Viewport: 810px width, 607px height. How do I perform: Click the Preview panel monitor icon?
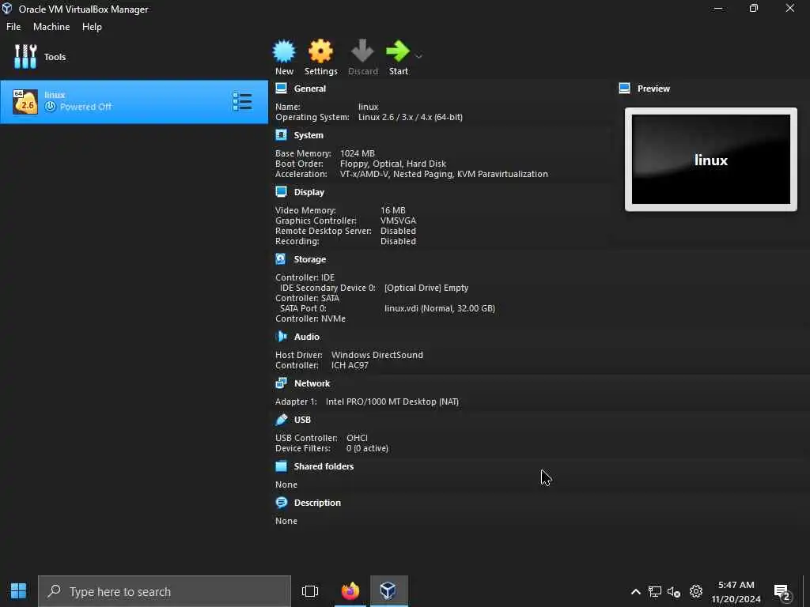point(625,89)
